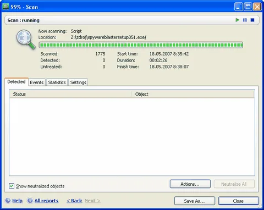Sort list by the Status column header
Screen dimensions: 264x210
click(x=70, y=94)
